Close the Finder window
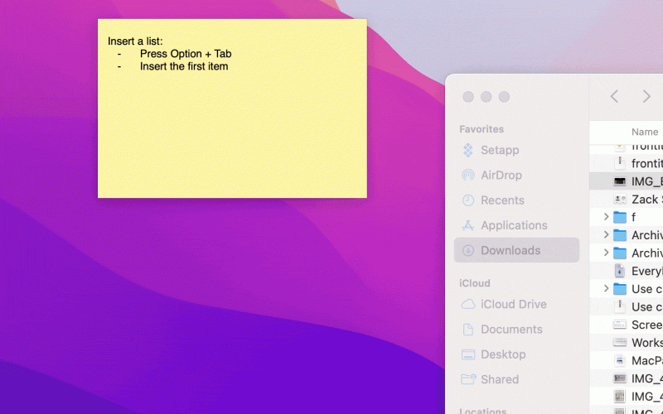 pos(468,97)
